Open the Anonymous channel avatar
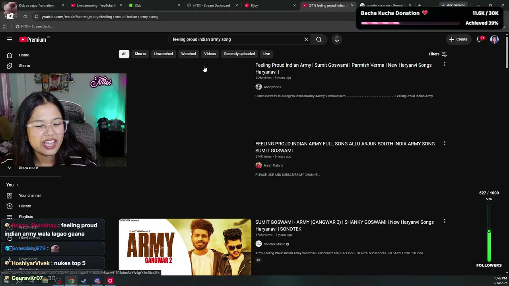Viewport: 509px width, 286px height. tap(258, 87)
